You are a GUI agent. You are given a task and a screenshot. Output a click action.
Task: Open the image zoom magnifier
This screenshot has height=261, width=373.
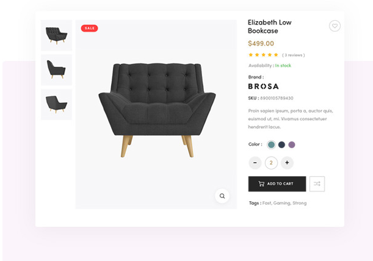pos(222,196)
